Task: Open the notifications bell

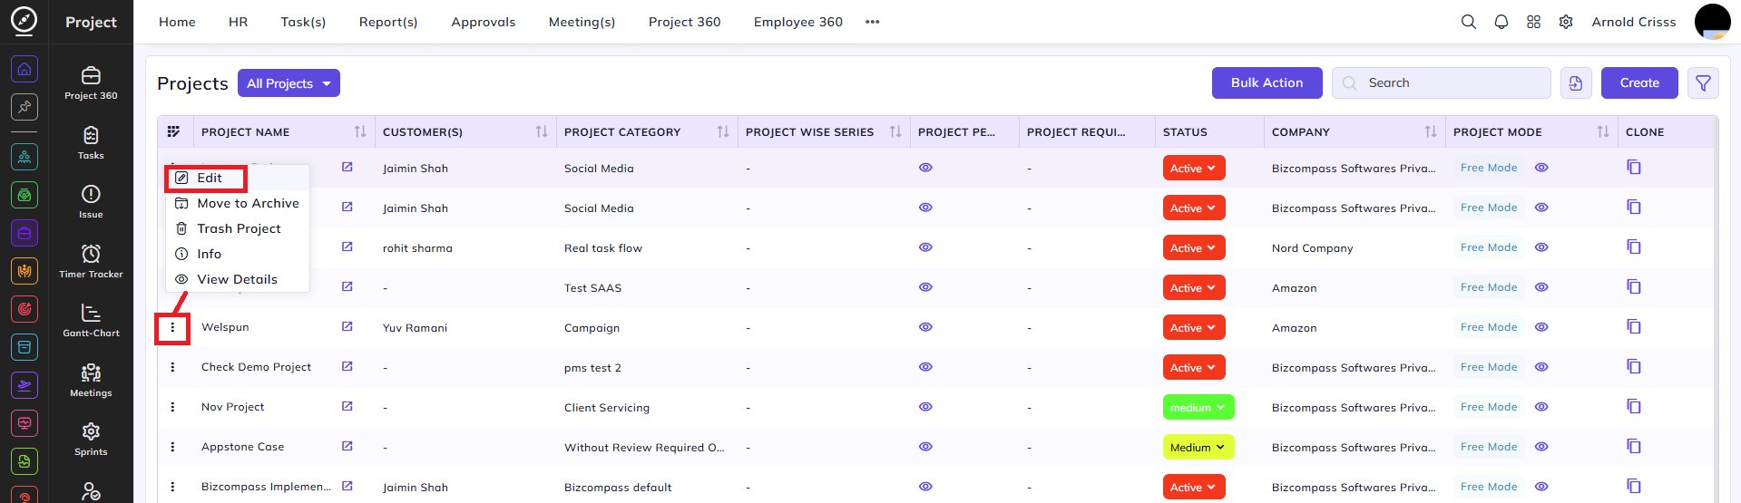Action: [1501, 22]
